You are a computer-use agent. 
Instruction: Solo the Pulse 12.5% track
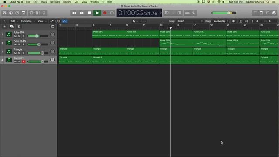[x=19, y=44]
